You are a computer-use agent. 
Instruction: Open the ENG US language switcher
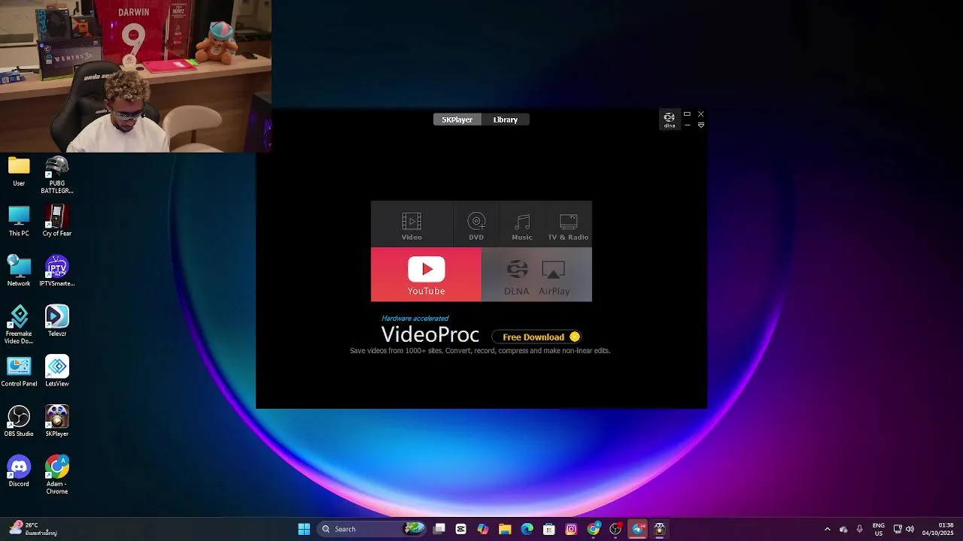[879, 529]
